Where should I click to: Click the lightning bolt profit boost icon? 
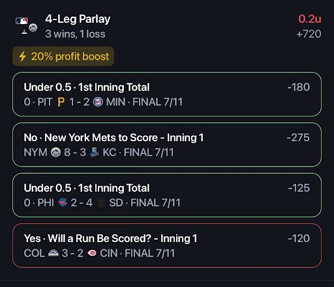[x=22, y=57]
